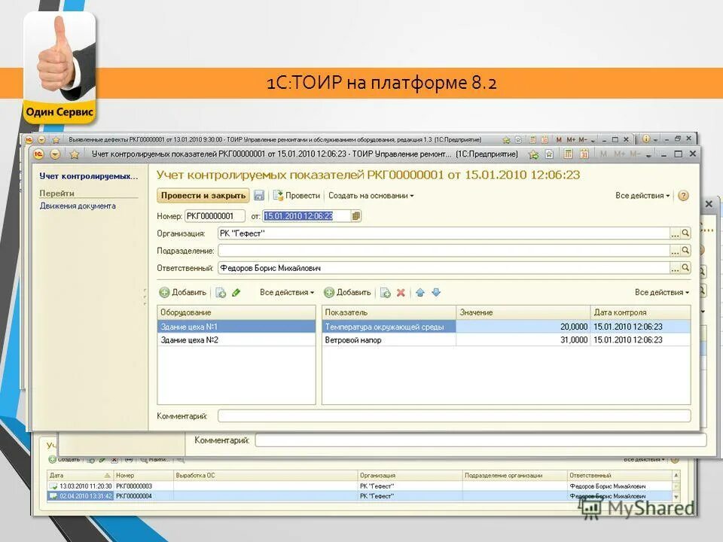This screenshot has height=542, width=723.
Task: Click the Провести и закрыть button
Action: click(x=203, y=196)
